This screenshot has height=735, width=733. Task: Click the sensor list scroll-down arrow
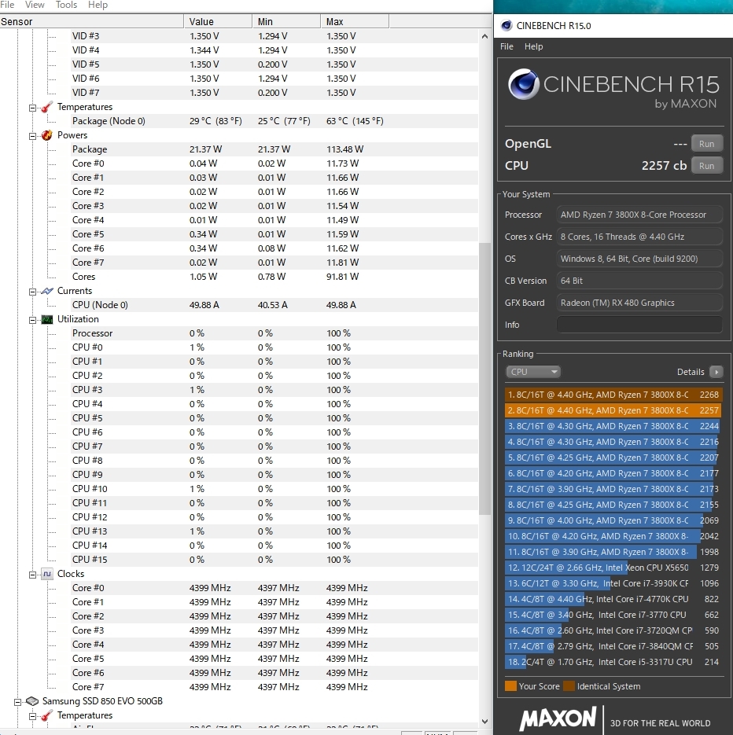coord(484,722)
